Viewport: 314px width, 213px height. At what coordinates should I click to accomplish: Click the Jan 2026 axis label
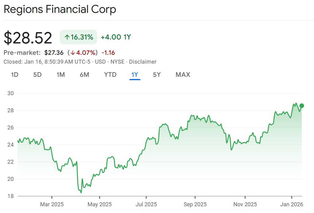pyautogui.click(x=292, y=204)
